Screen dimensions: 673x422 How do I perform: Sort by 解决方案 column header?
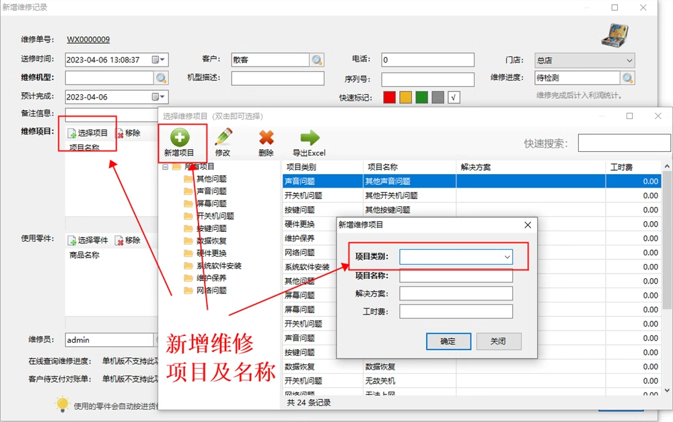tap(531, 167)
